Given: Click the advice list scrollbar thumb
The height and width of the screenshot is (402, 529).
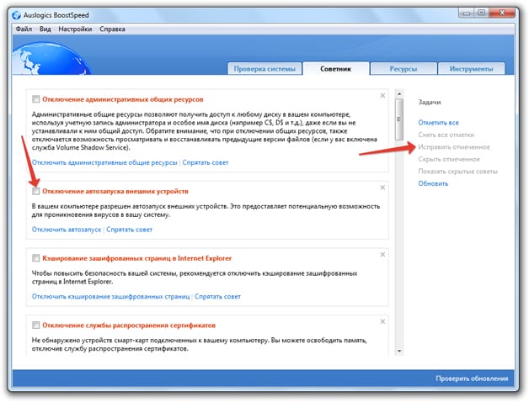Looking at the screenshot, I should 399,119.
